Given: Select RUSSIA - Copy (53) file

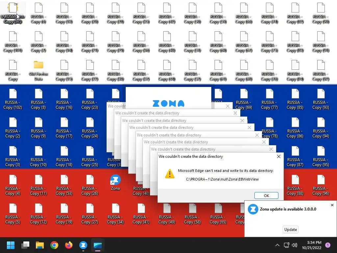Looking at the screenshot, I should point(64,185).
